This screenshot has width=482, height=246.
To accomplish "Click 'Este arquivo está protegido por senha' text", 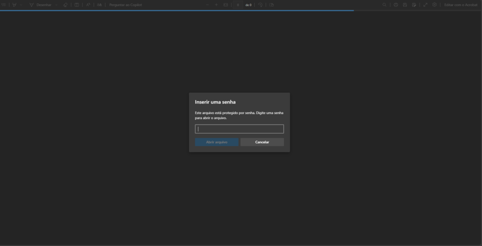I will pos(225,113).
